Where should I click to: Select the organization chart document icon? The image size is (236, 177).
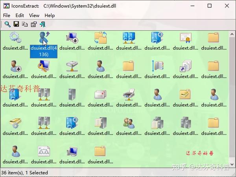click(44, 151)
